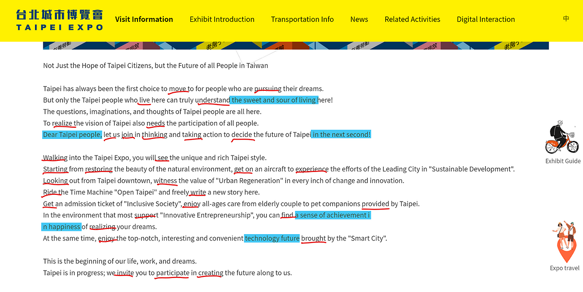Open the Related Activities menu

[x=412, y=19]
